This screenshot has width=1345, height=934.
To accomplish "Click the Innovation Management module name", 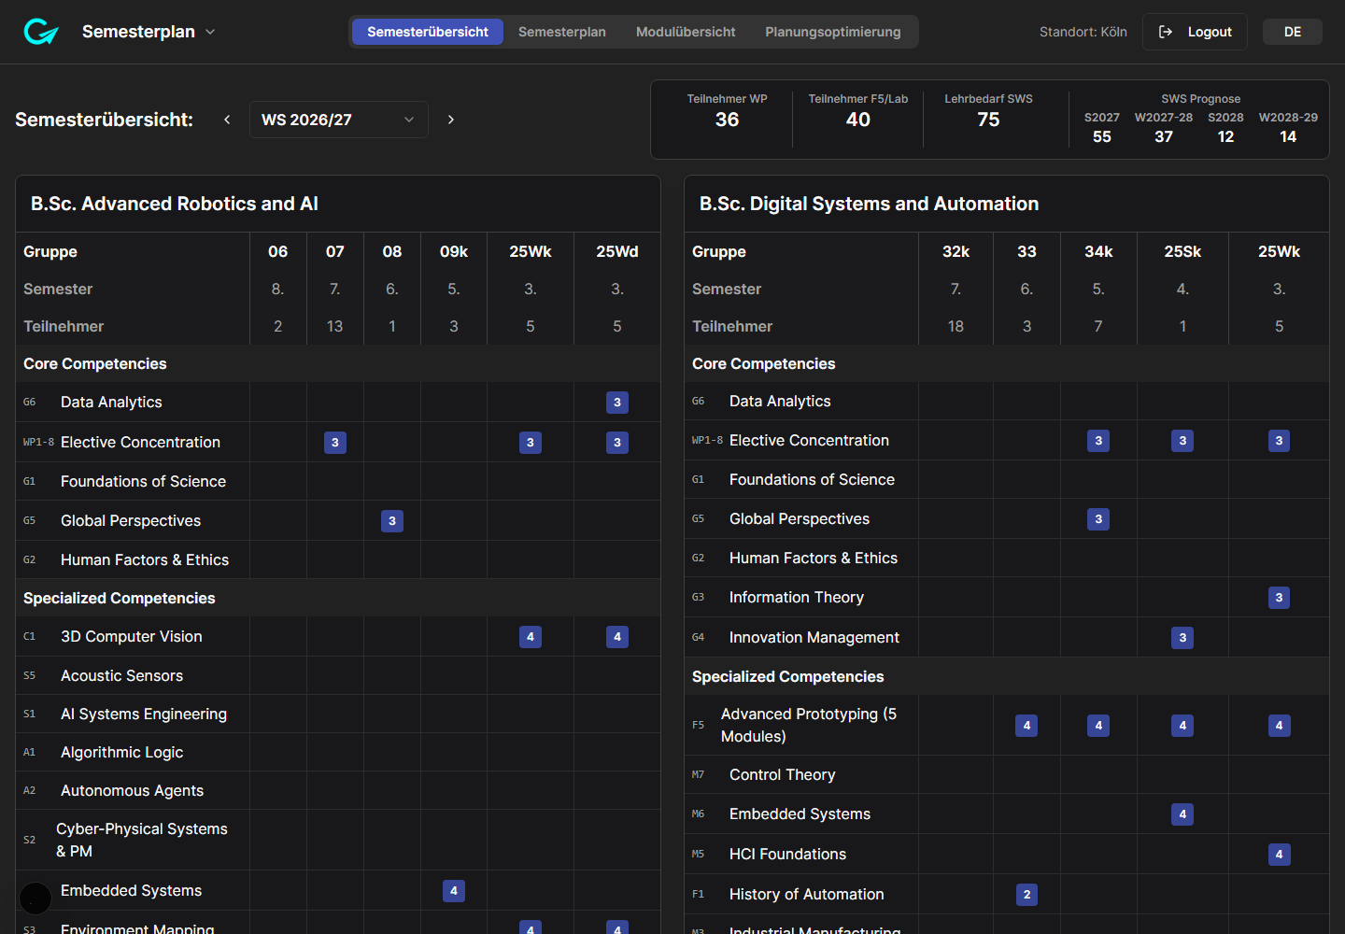I will pyautogui.click(x=814, y=637).
